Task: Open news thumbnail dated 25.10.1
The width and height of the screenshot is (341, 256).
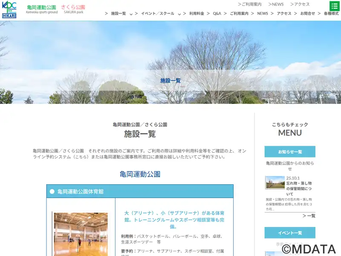Action: coord(275,182)
